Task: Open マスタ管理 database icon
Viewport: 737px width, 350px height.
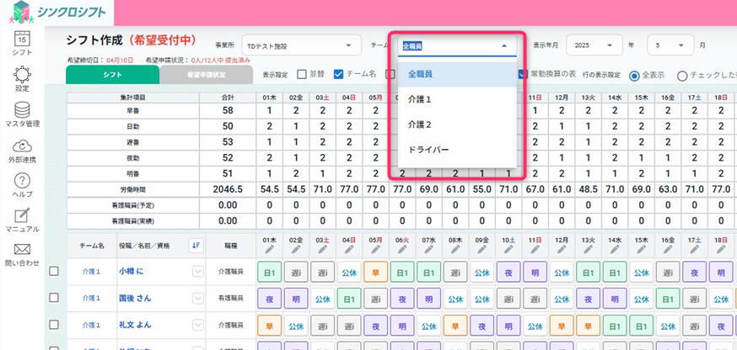Action: (22, 109)
